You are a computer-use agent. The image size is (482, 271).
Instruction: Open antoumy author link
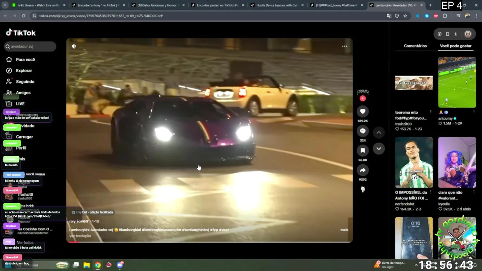tap(447, 118)
